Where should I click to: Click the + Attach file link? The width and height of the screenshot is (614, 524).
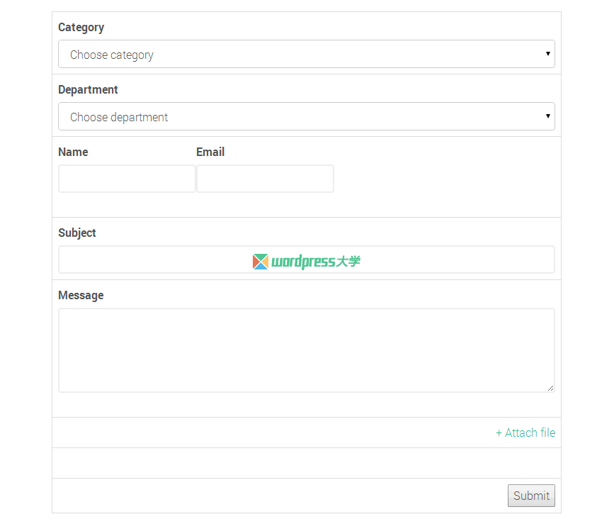[x=525, y=433]
